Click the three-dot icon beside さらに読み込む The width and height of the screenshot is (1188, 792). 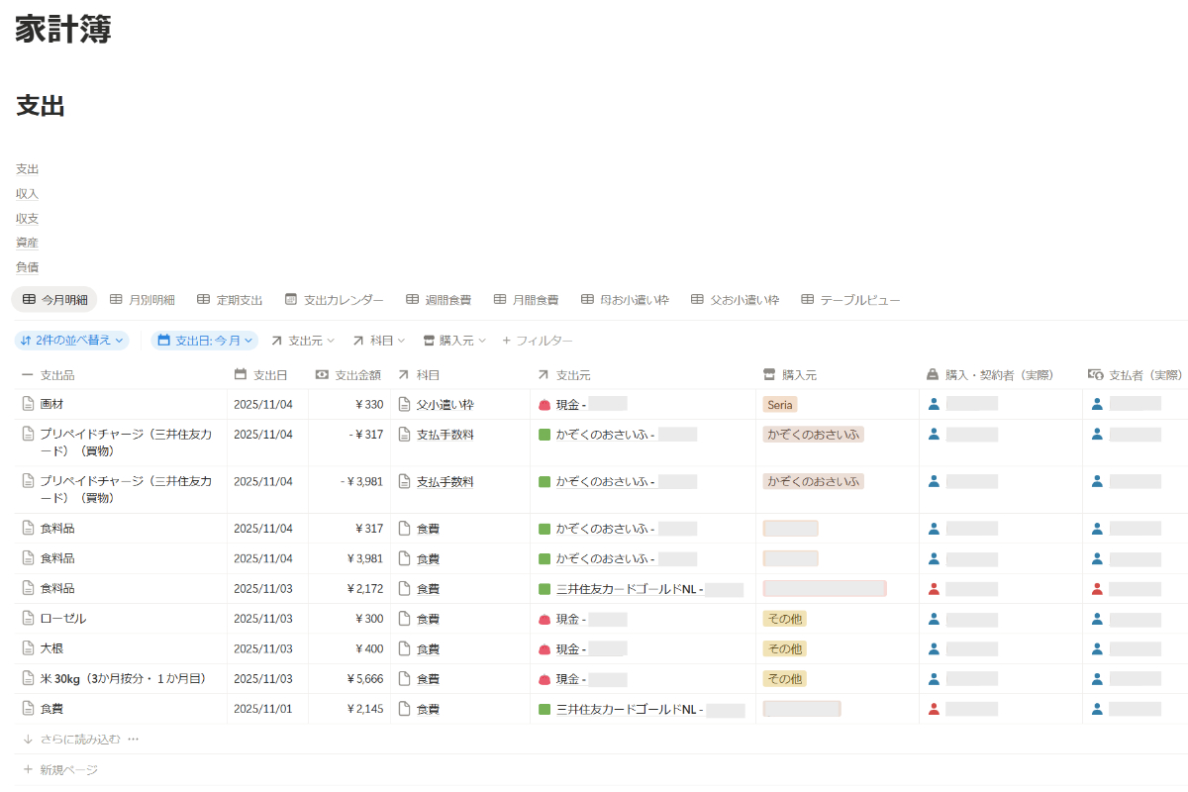pos(134,739)
